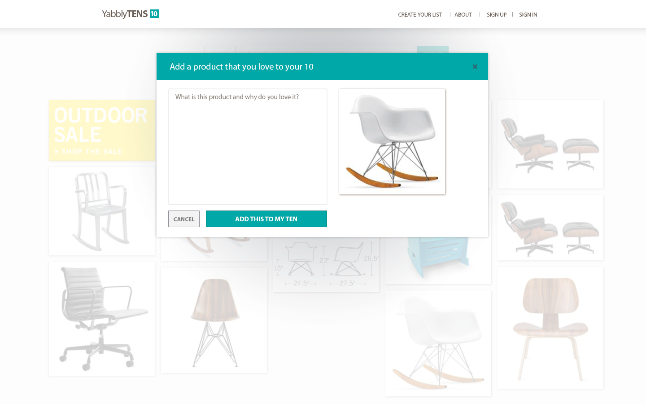Close the add product dialog
This screenshot has height=404, width=646.
[475, 67]
